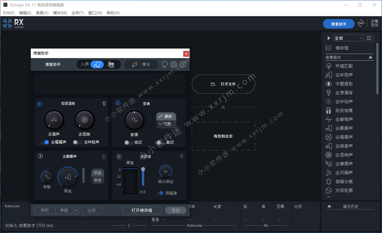Click the 去削波 threshold vertical slider handle
Viewport: 382px width, 233px height.
(x=143, y=169)
